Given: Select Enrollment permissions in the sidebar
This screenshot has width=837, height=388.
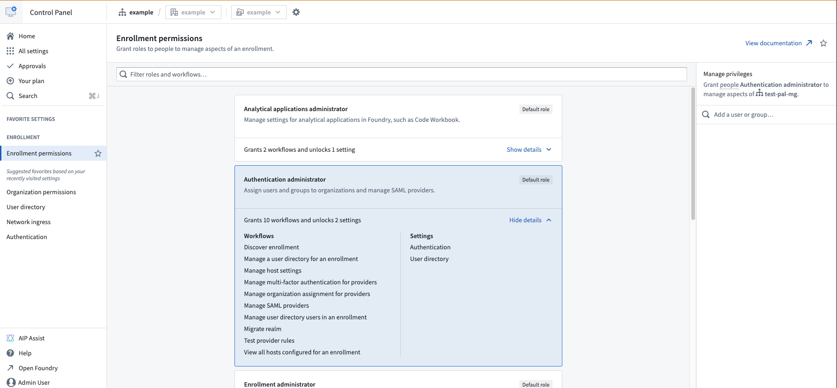Looking at the screenshot, I should click(x=53, y=153).
